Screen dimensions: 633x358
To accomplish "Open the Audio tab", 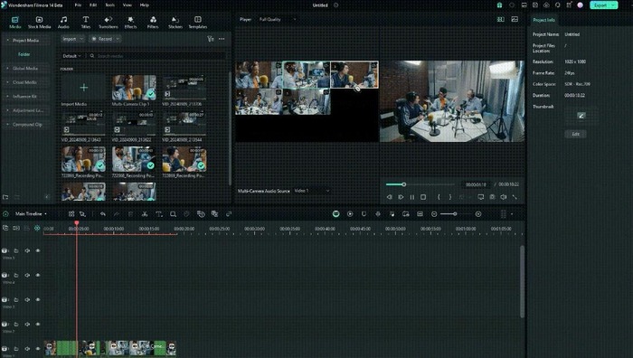I will point(63,23).
